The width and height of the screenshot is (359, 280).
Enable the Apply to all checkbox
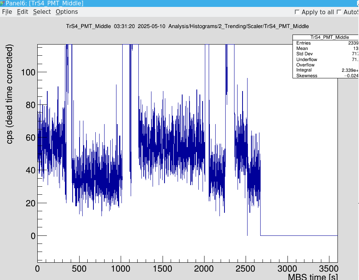(297, 12)
